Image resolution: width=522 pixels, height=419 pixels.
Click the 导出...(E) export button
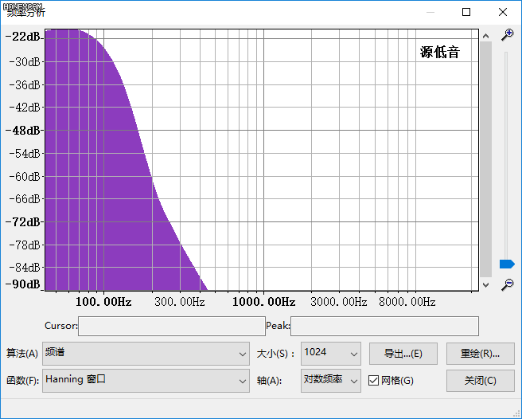(x=403, y=354)
